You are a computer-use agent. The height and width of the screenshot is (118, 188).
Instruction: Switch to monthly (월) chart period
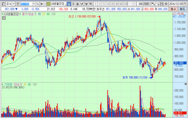78,4
